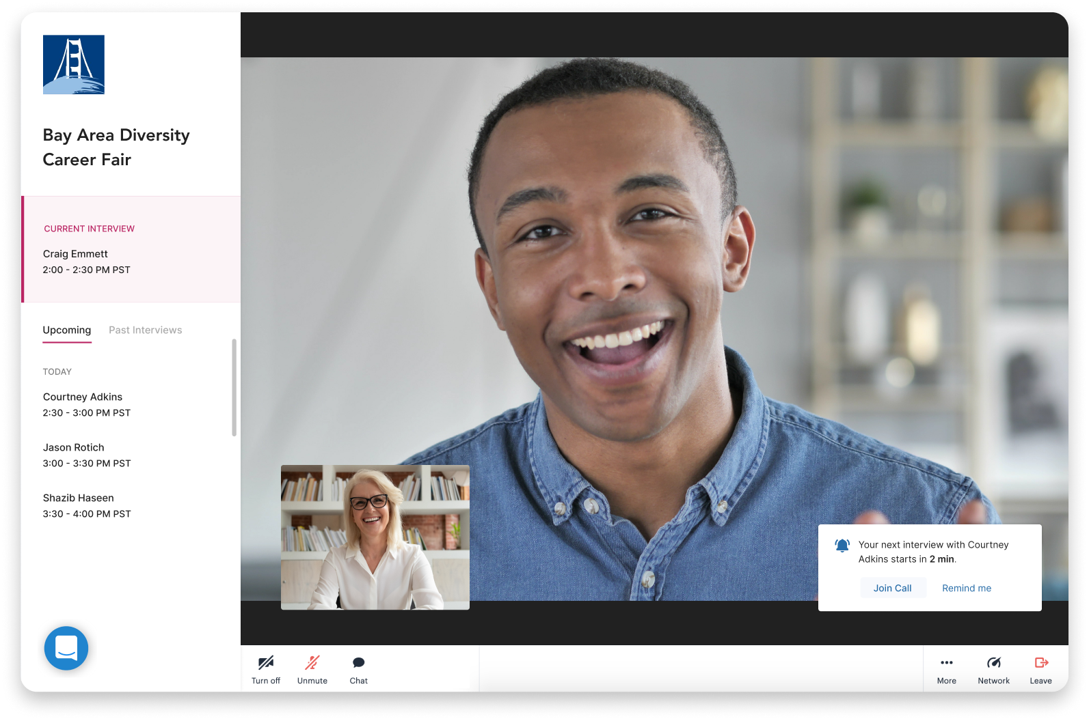Select the Courtney Adkins upcoming interview

pyautogui.click(x=87, y=405)
